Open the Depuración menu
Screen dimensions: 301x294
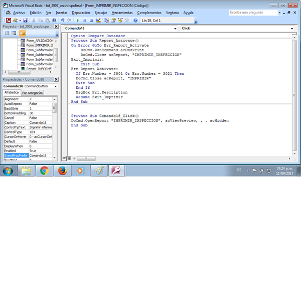tap(81, 13)
